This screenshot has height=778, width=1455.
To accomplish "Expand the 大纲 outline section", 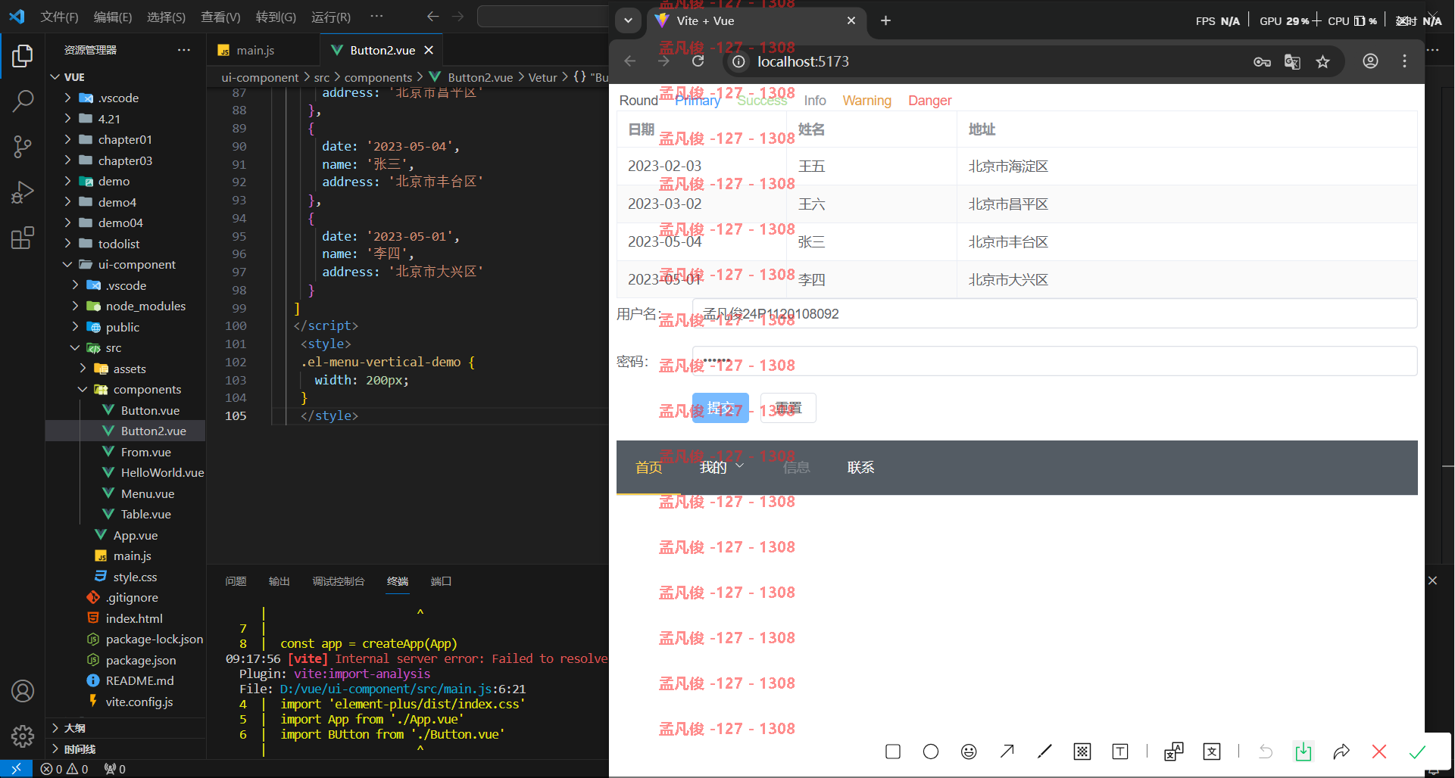I will (74, 728).
